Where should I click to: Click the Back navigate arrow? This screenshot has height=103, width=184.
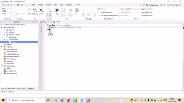click(x=18, y=10)
